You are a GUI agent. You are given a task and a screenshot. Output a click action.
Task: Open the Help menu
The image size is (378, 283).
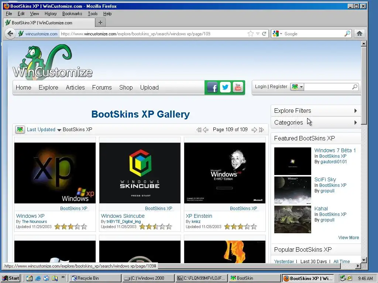tap(107, 14)
